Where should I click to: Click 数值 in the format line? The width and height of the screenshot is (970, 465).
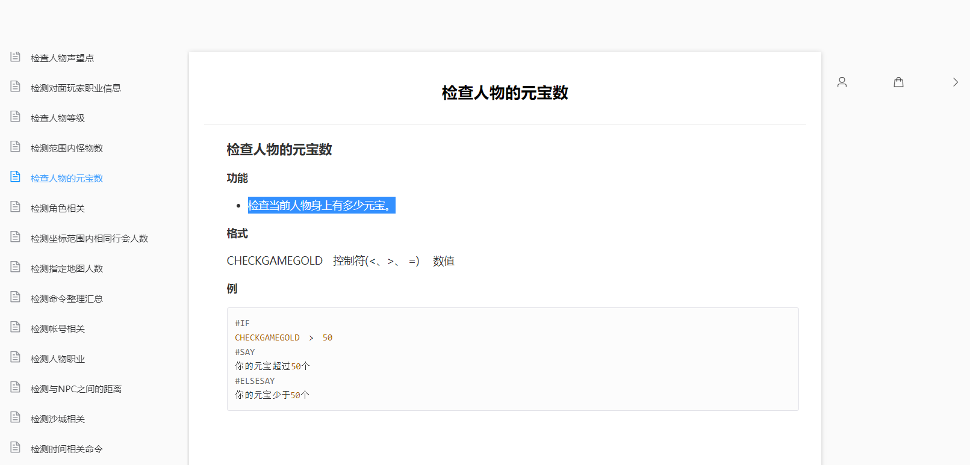tap(444, 261)
